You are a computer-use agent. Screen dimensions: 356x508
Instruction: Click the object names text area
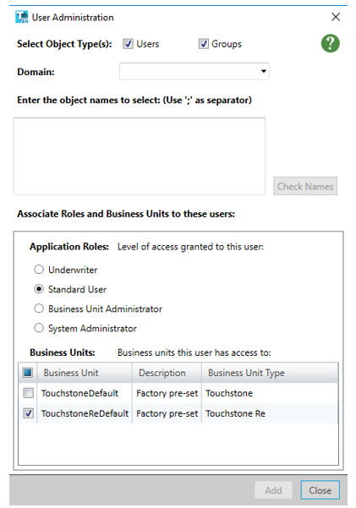click(140, 156)
